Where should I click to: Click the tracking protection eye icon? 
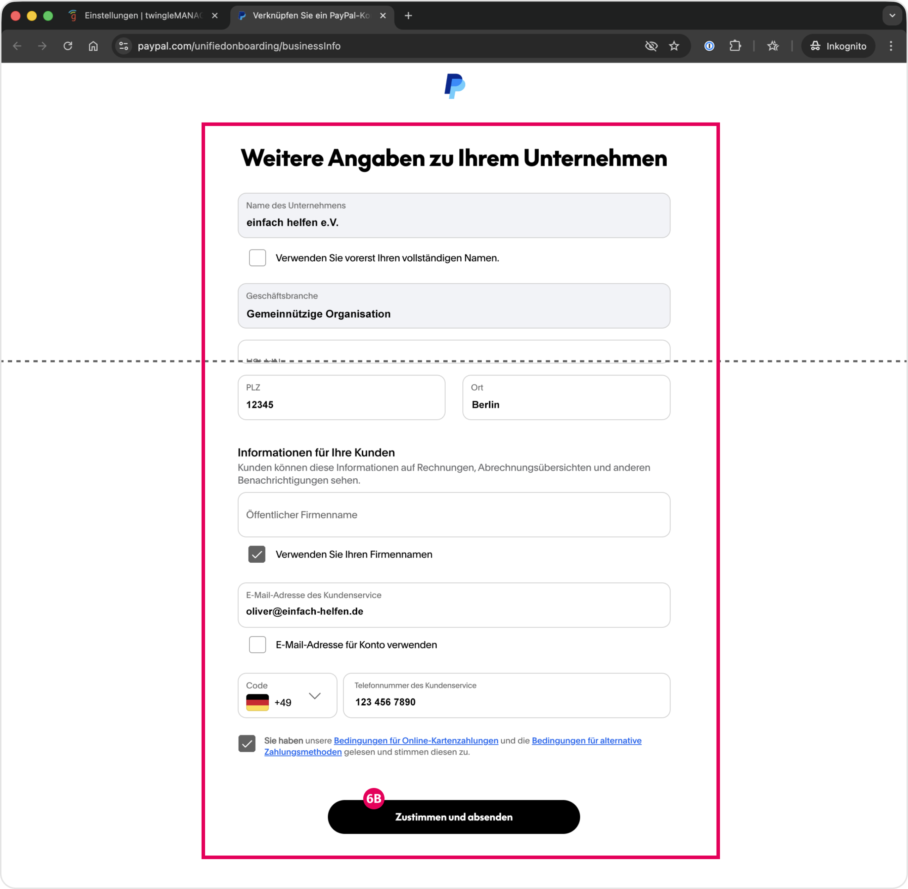651,46
